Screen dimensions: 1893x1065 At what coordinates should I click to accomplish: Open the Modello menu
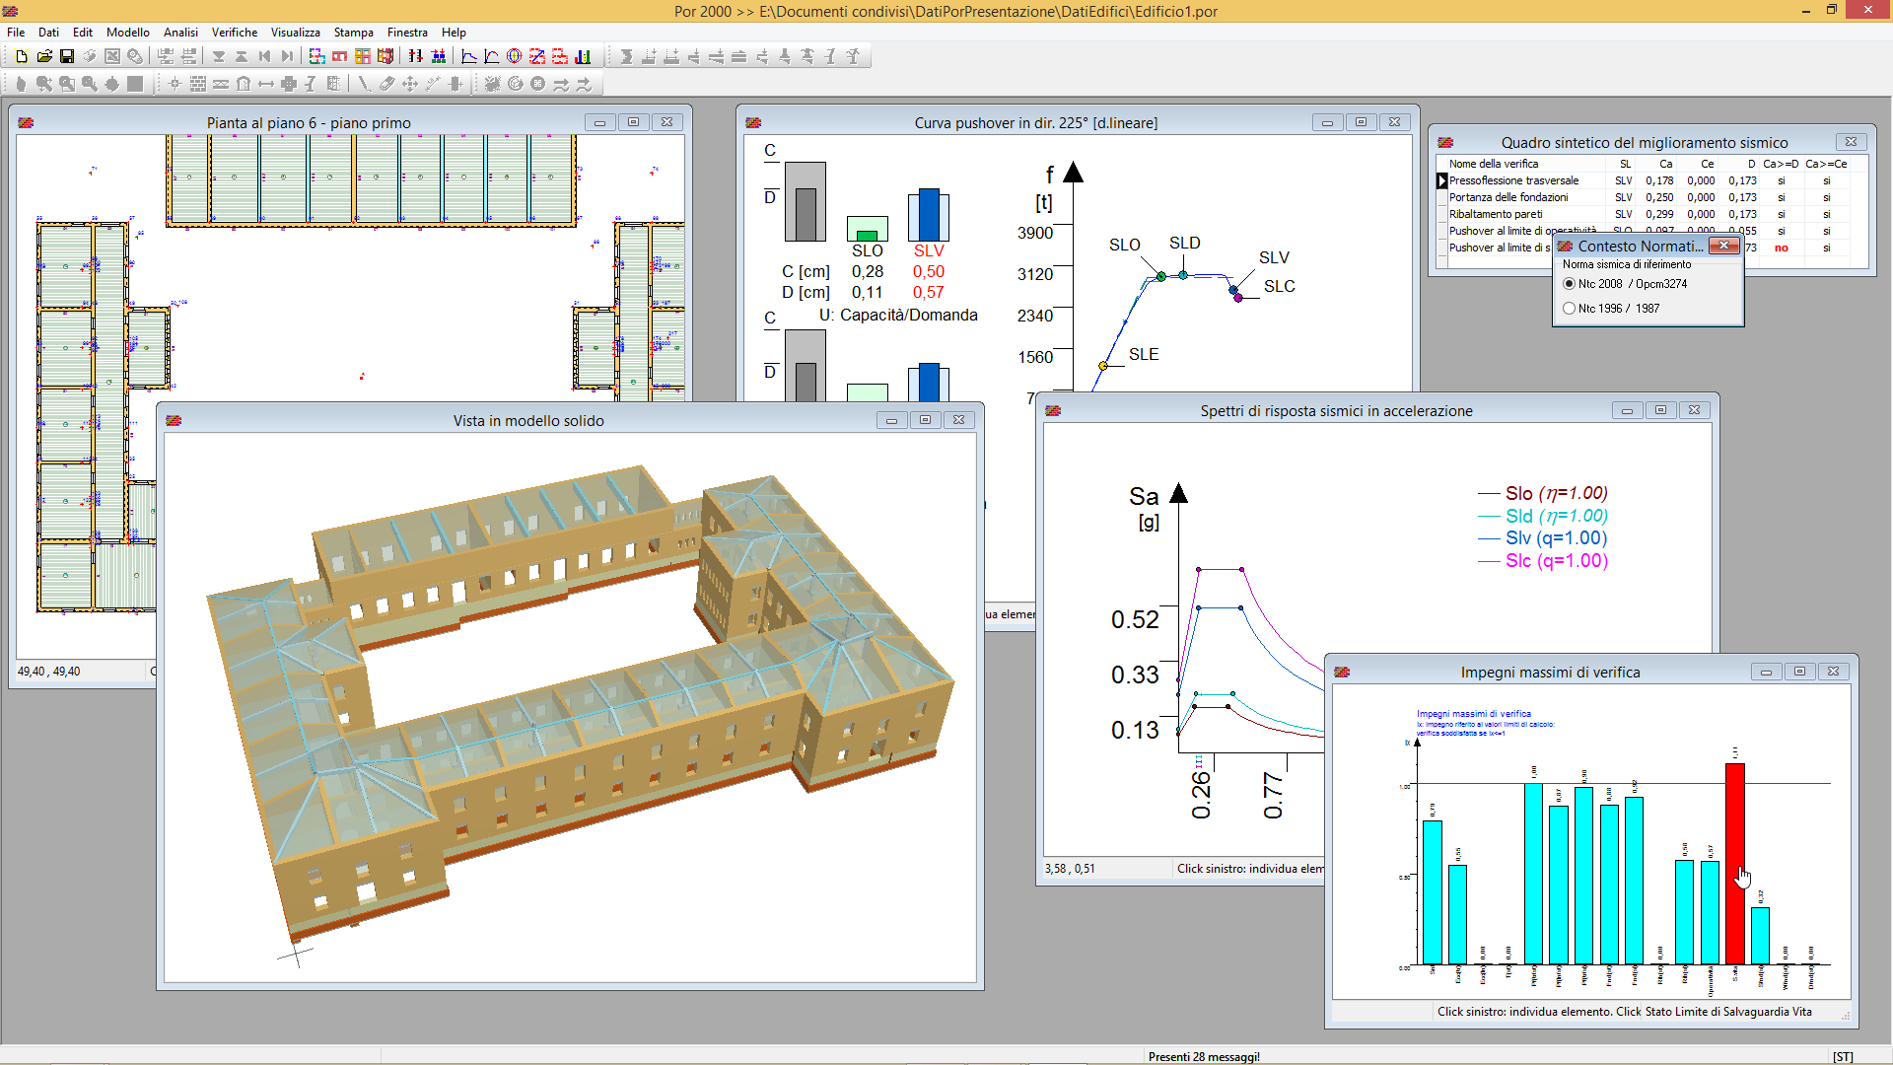tap(127, 33)
